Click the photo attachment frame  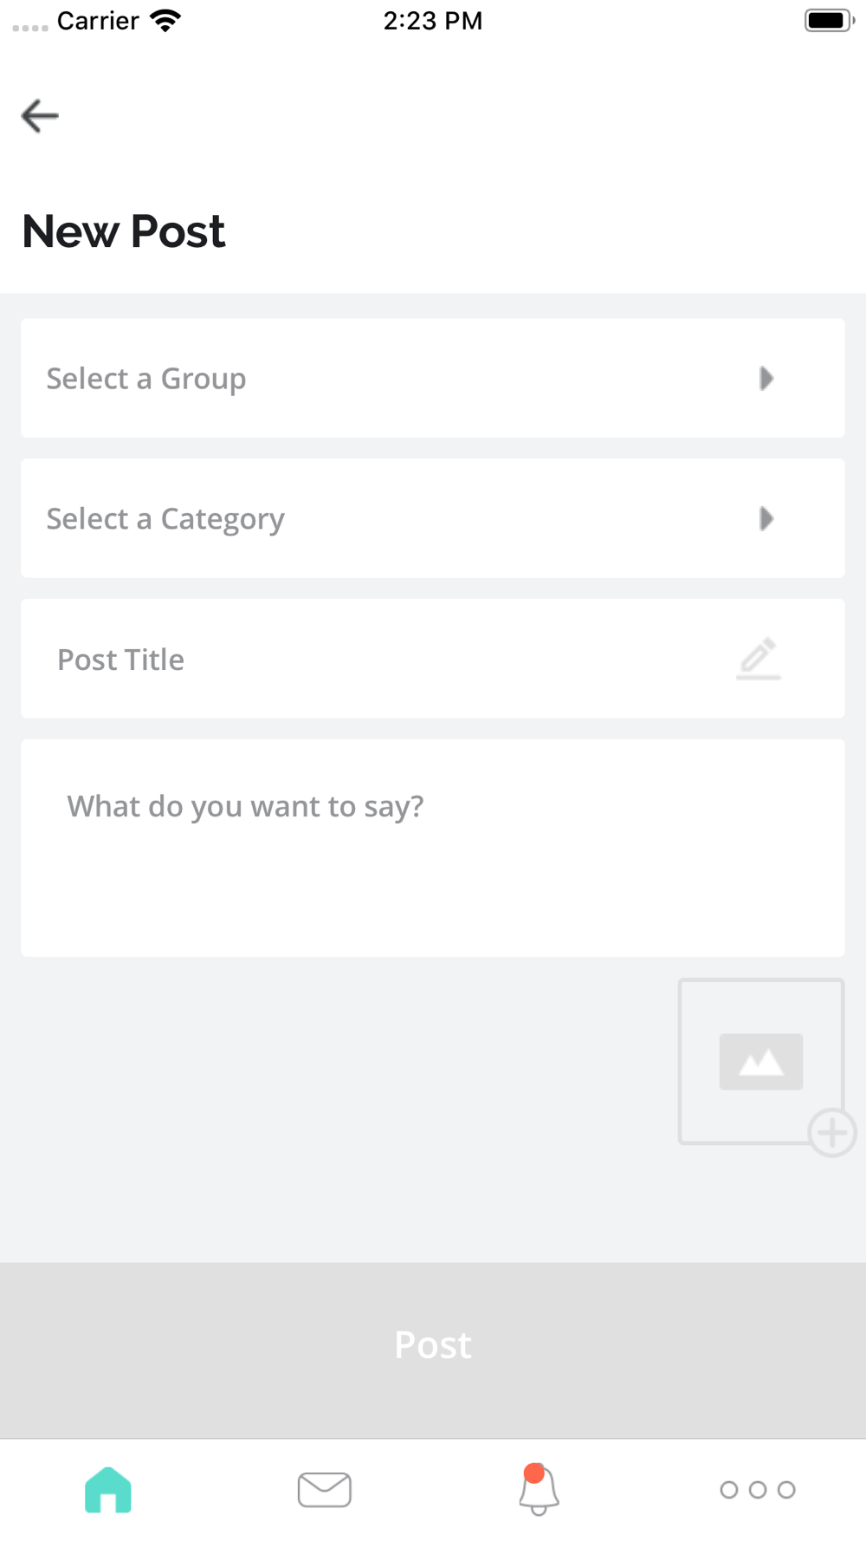761,1062
